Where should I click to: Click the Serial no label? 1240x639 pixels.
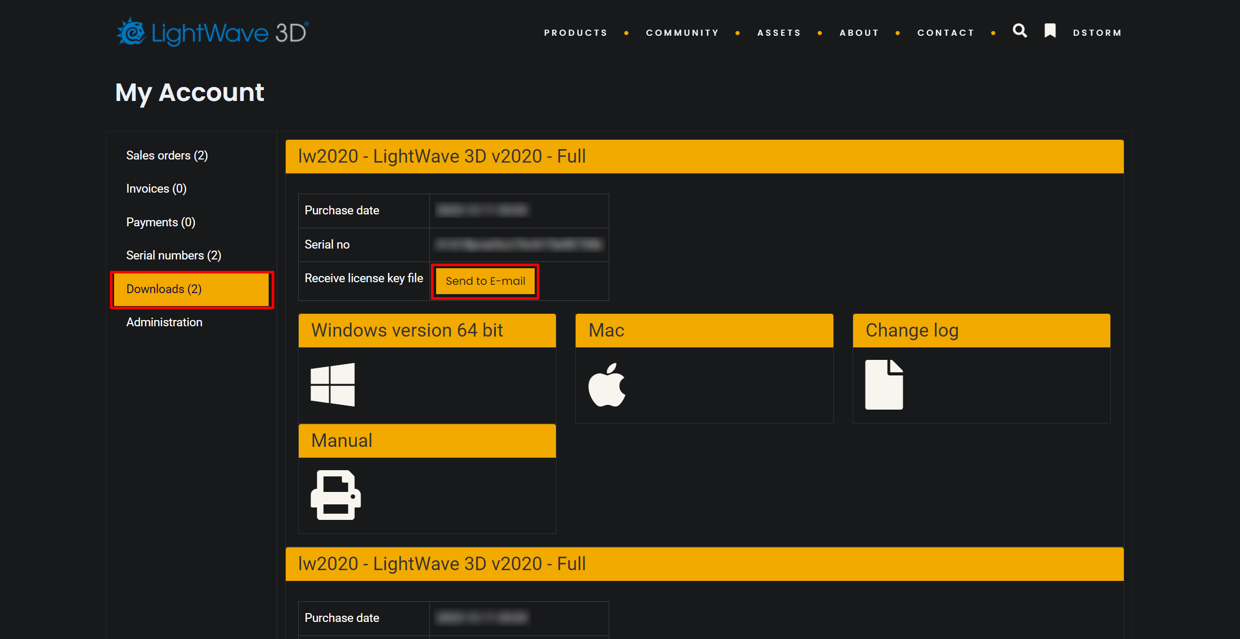(x=327, y=244)
